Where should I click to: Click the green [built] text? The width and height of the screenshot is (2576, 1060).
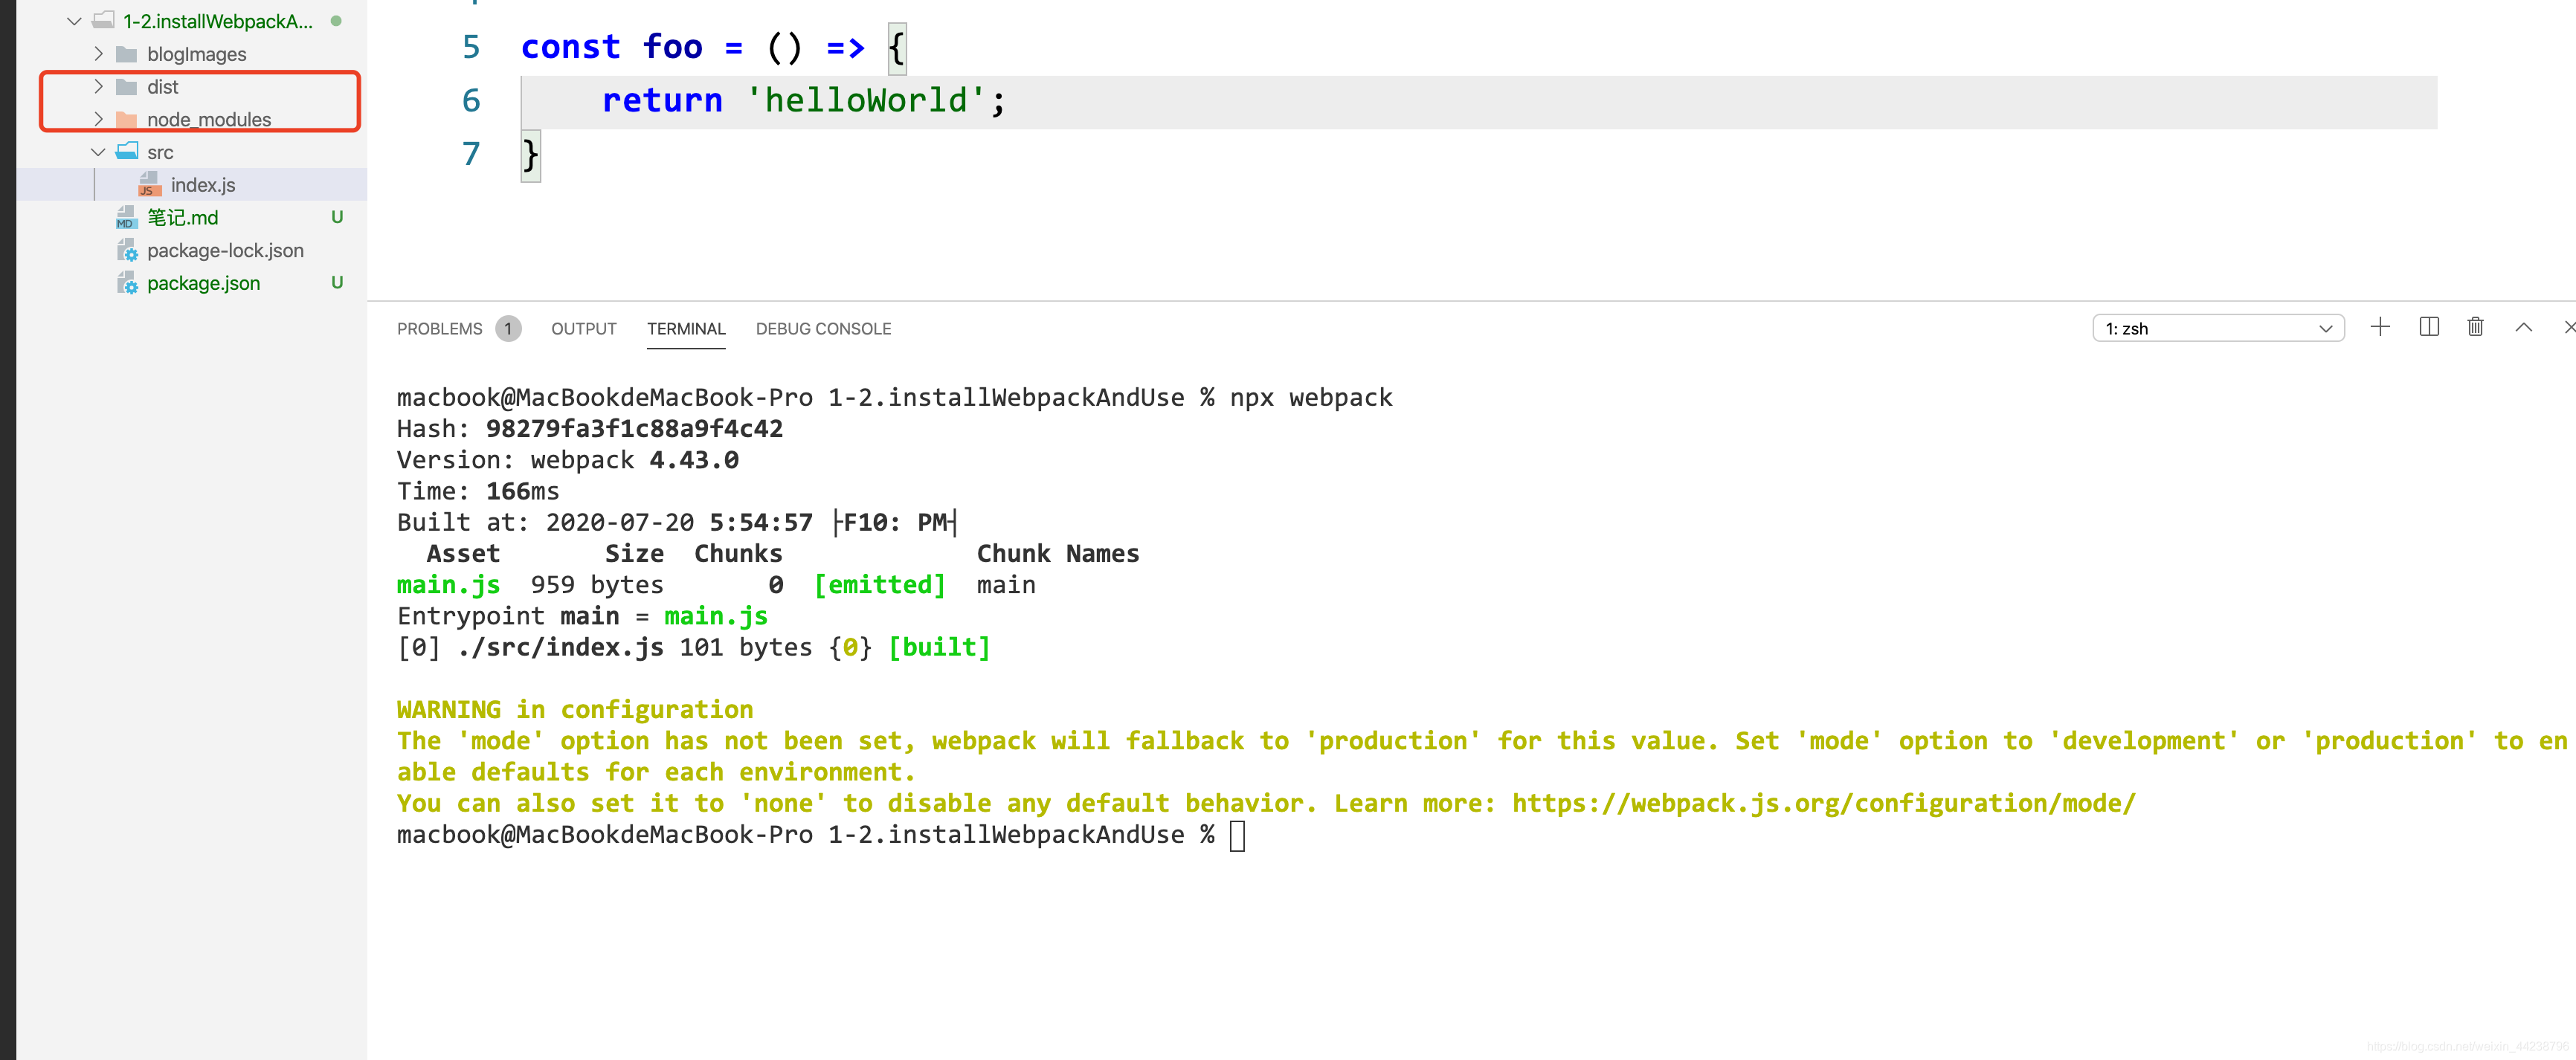tap(939, 647)
